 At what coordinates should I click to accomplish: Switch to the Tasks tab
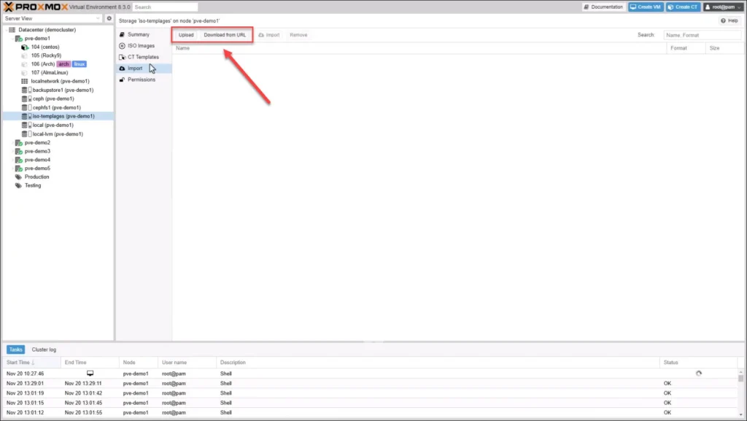15,349
